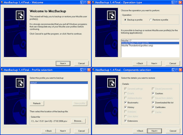Select the default profile in the list
The height and width of the screenshot is (135, 183).
59,83
